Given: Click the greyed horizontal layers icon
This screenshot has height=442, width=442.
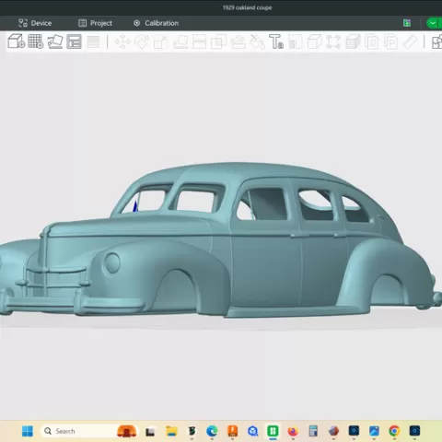Looking at the screenshot, I should pyautogui.click(x=93, y=41).
